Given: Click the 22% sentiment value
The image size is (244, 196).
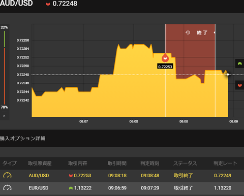Looking at the screenshot, I should point(4,27).
